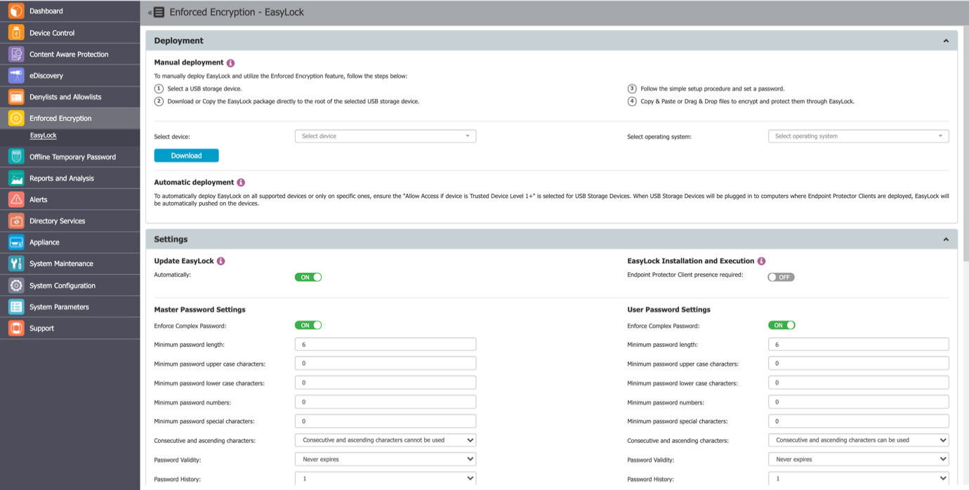Open the System Configuration menu
969x490 pixels.
click(62, 286)
